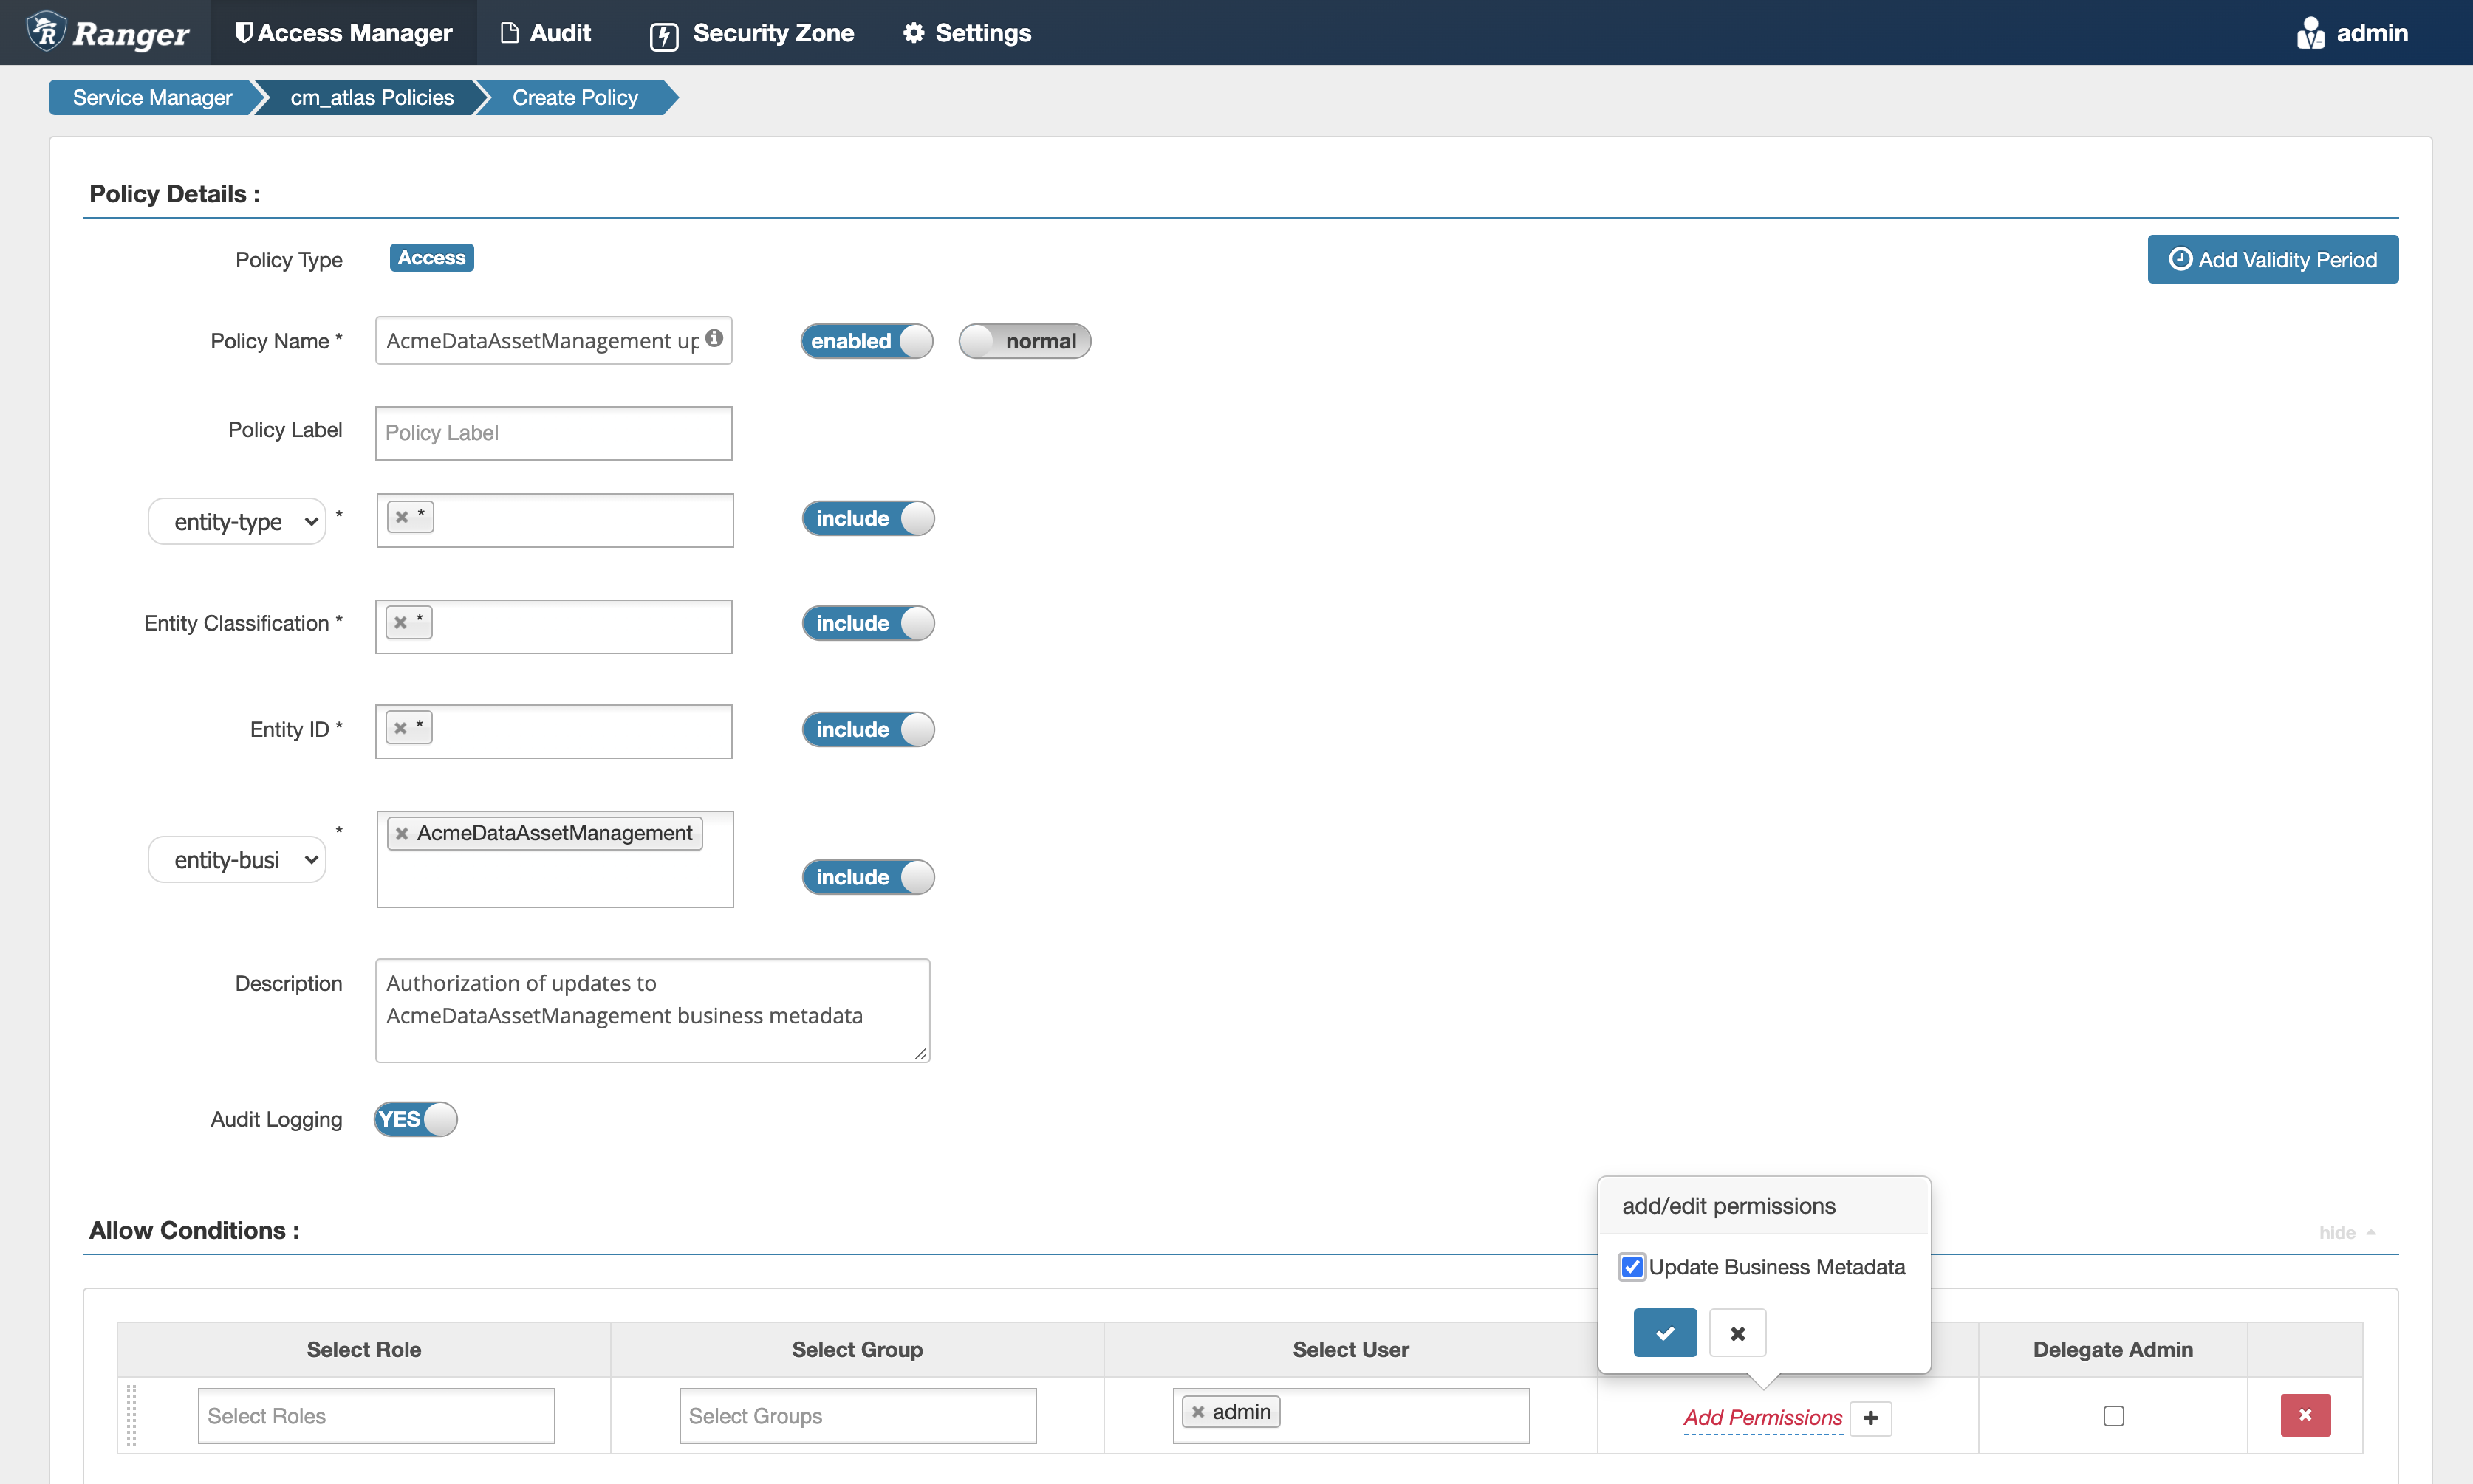
Task: Toggle the Audit Logging YES switch
Action: [415, 1119]
